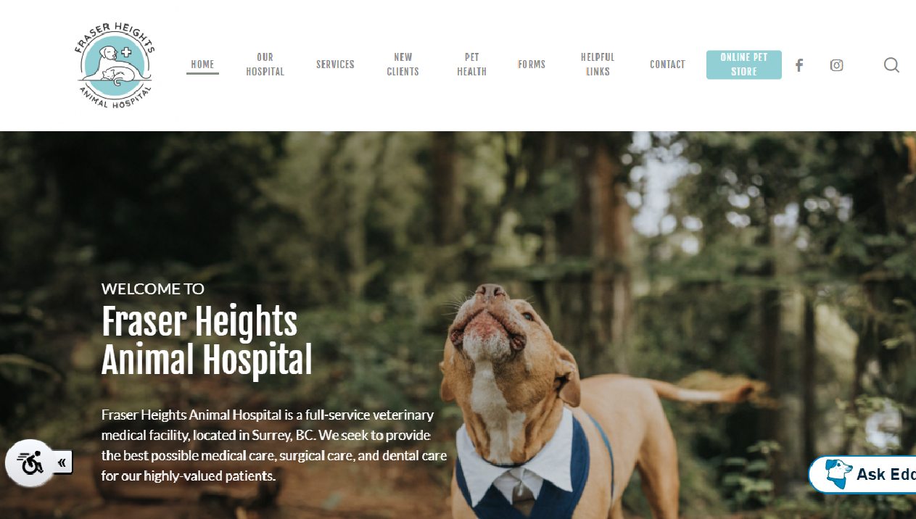Visit the Online Pet Store button

tap(744, 65)
